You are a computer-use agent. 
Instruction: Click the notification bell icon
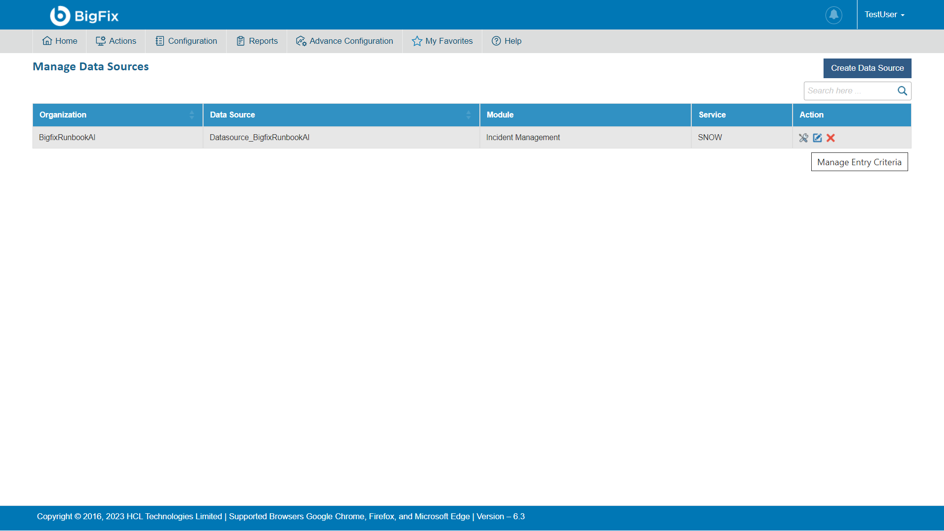833,15
